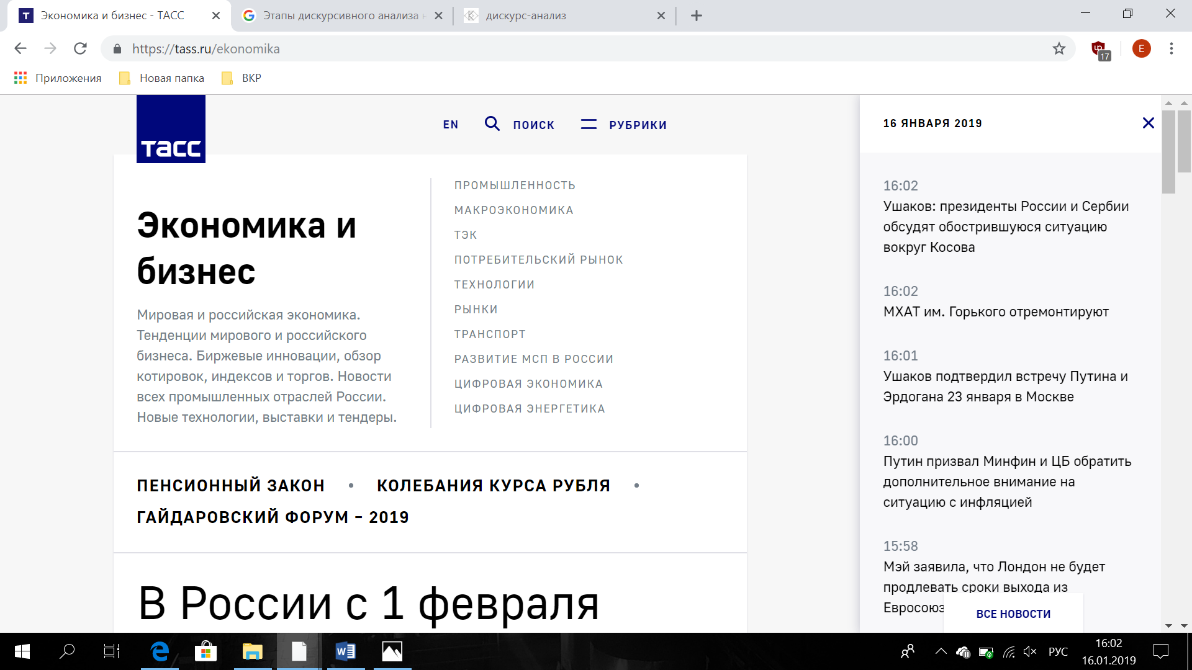Open the РУБРИКИ menu

point(638,125)
